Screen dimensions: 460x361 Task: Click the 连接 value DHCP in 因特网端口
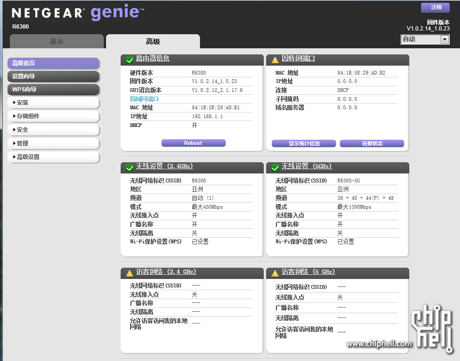pos(343,90)
